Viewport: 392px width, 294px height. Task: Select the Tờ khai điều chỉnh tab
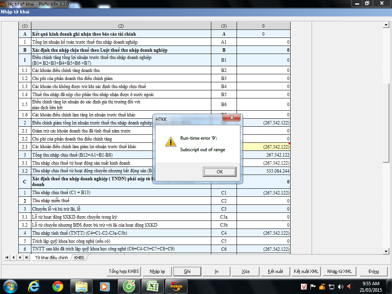click(51, 258)
